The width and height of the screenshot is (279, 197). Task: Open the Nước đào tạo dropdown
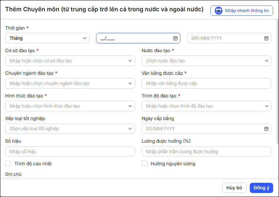[206, 61]
